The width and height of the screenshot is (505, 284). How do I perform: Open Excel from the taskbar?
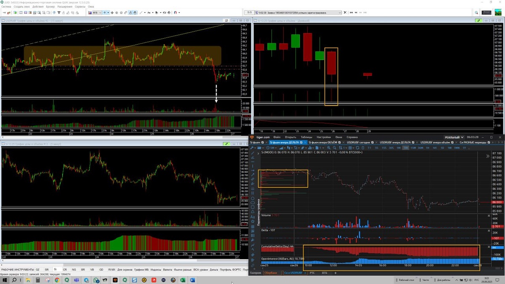pyautogui.click(x=182, y=280)
